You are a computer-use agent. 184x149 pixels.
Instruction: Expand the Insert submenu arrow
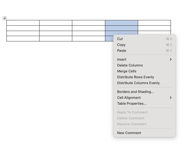click(171, 60)
